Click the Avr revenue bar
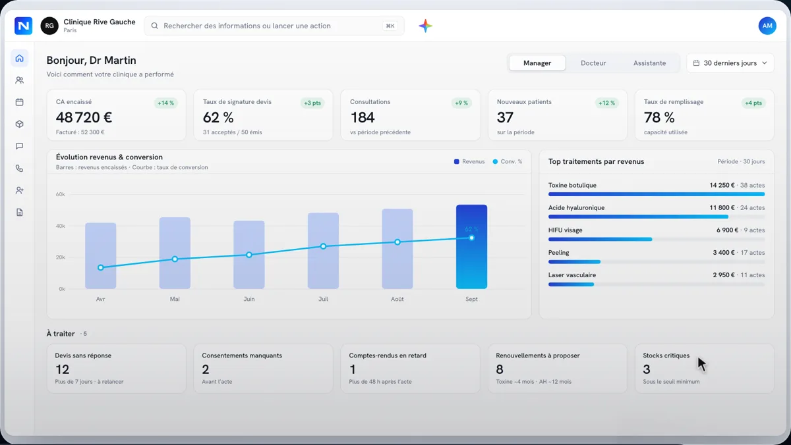 click(x=101, y=256)
